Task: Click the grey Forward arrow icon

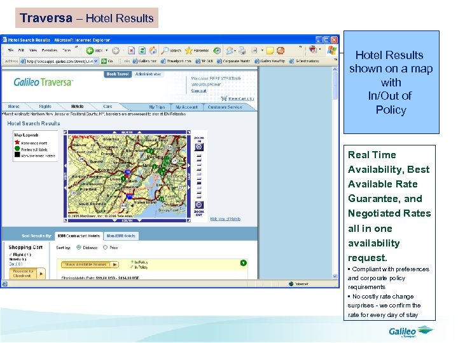Action: pyautogui.click(x=116, y=51)
